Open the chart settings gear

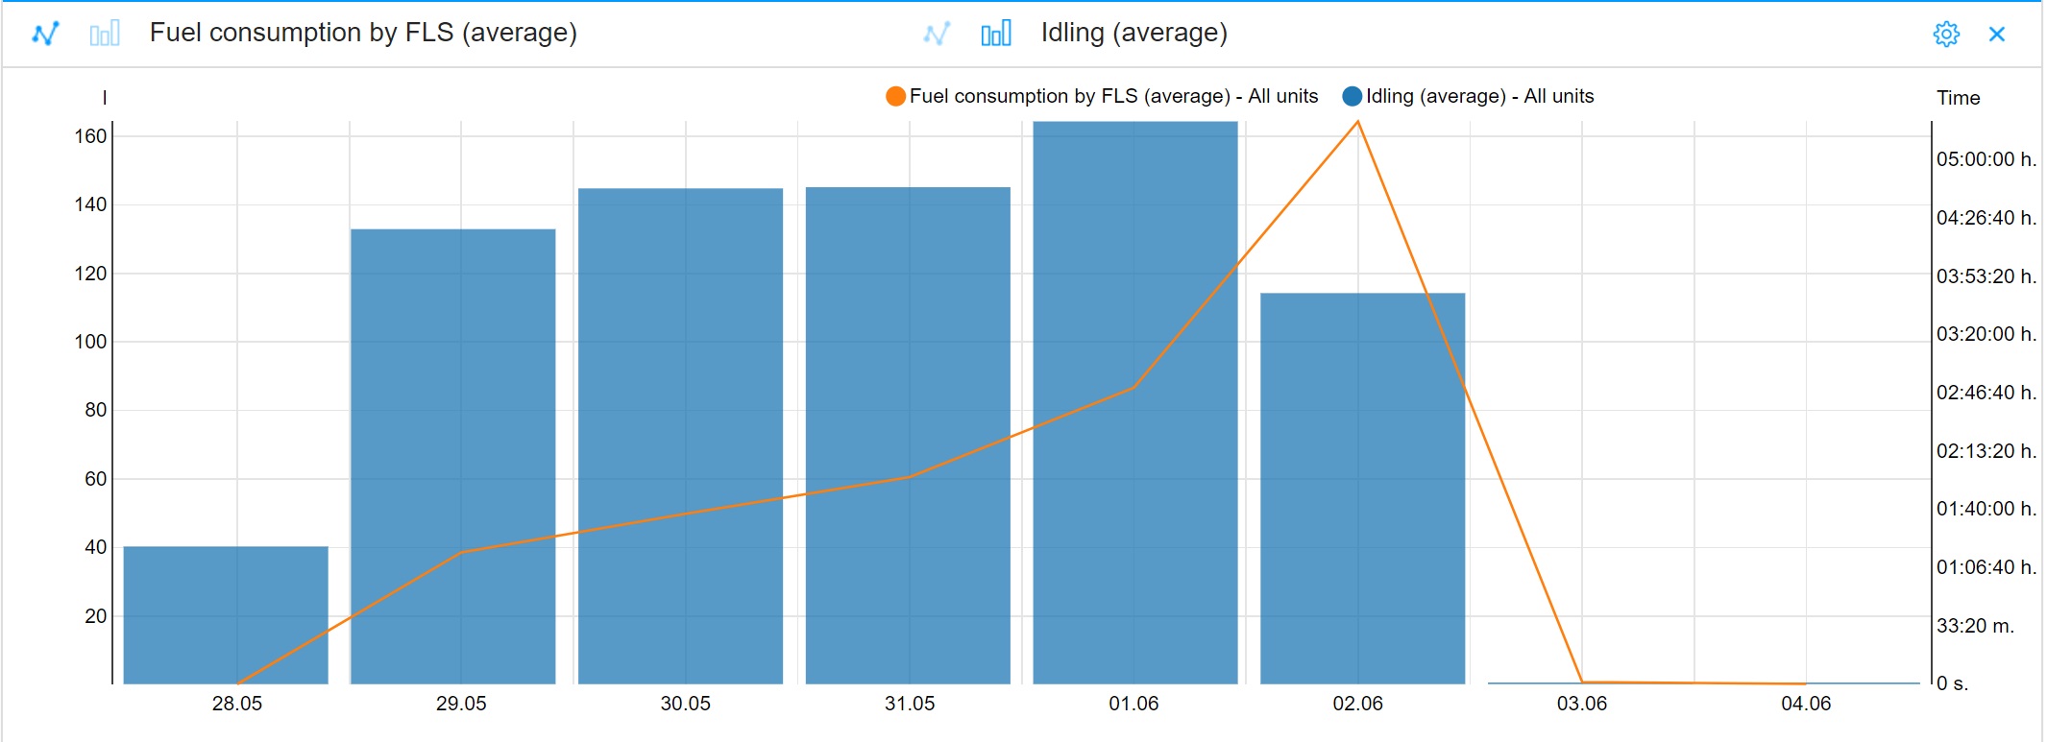(1946, 34)
